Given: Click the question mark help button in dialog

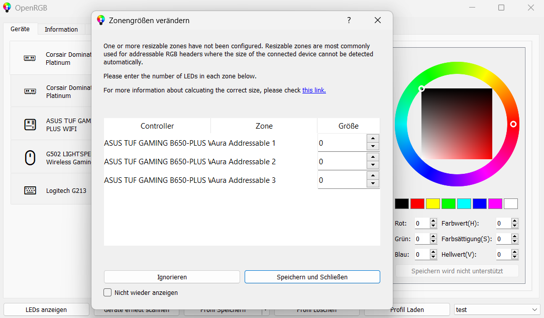Looking at the screenshot, I should click(x=349, y=20).
